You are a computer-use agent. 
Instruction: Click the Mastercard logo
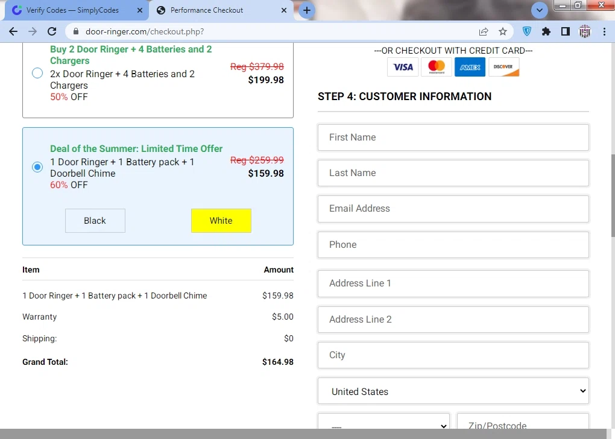436,67
